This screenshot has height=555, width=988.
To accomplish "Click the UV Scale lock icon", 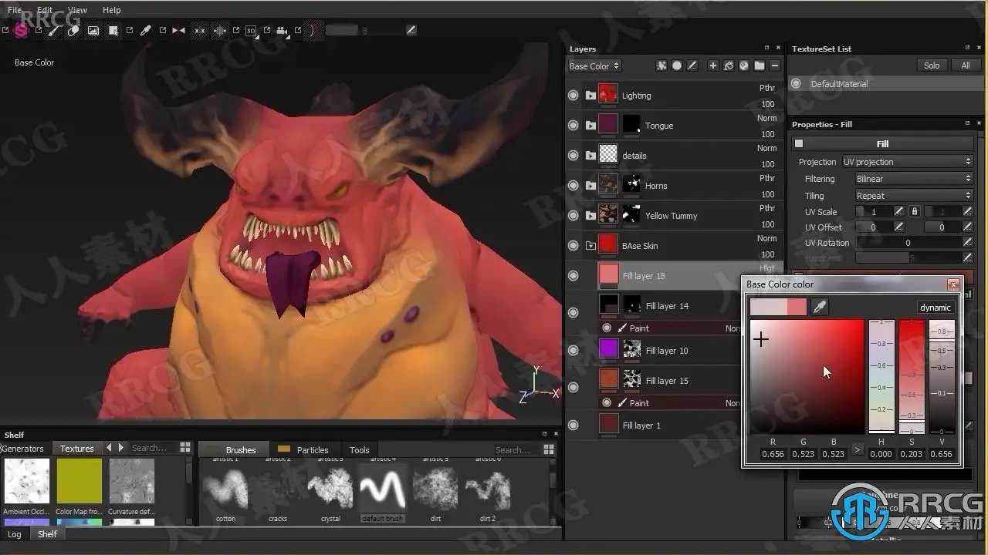I will tap(914, 211).
